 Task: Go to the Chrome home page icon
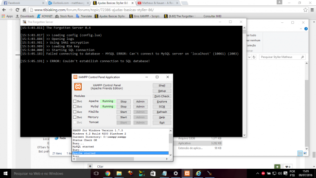(x=24, y=10)
